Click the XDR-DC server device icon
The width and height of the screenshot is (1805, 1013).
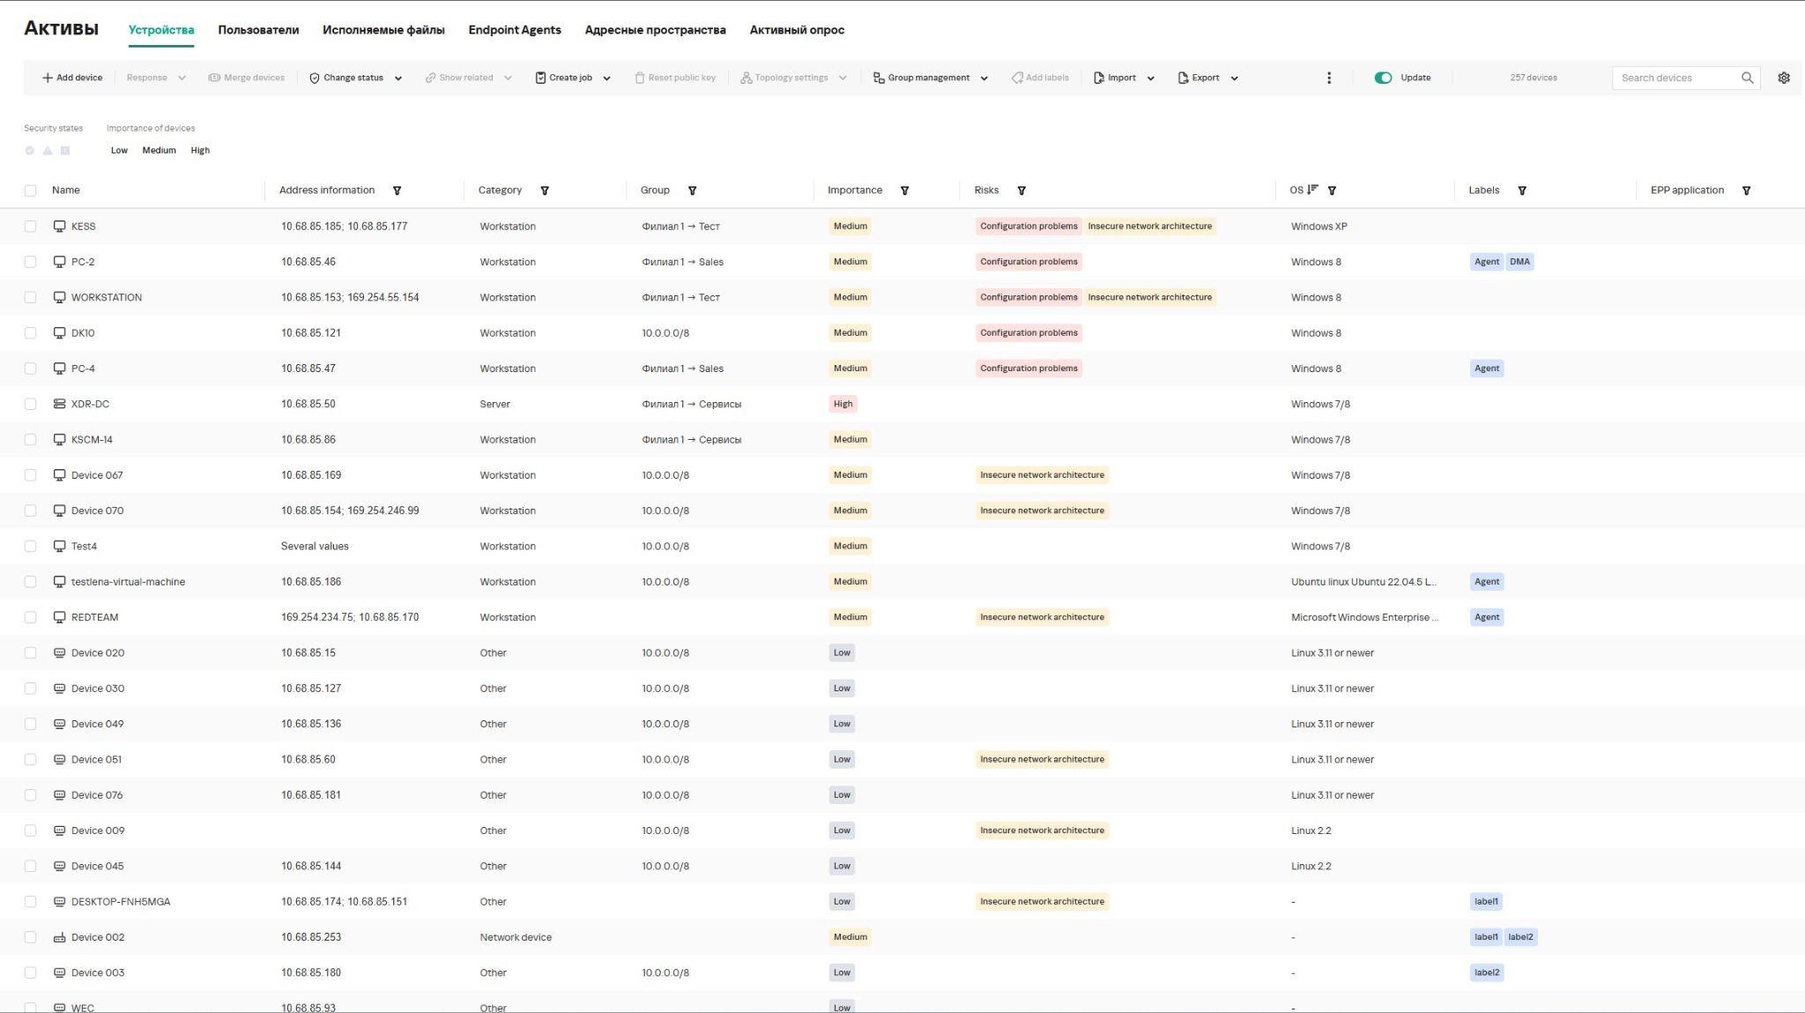point(59,404)
